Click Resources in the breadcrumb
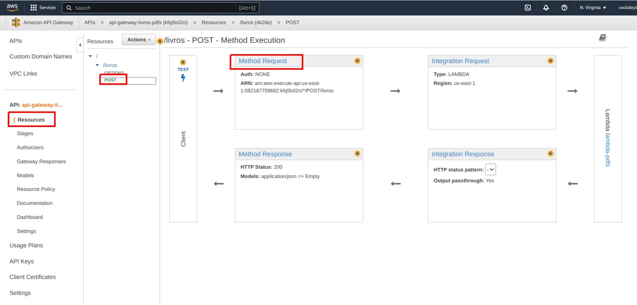 coord(214,22)
